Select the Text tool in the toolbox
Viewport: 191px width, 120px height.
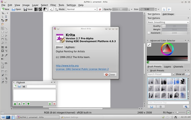(6, 17)
